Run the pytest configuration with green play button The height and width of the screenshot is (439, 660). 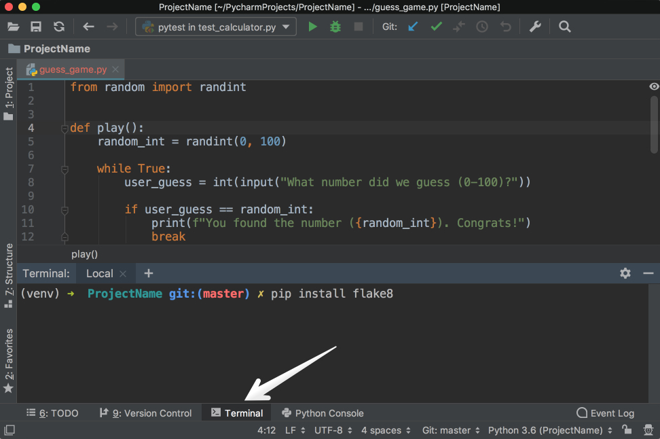click(x=312, y=27)
